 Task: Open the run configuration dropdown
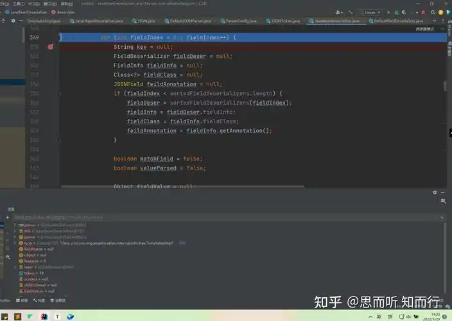tap(370, 12)
